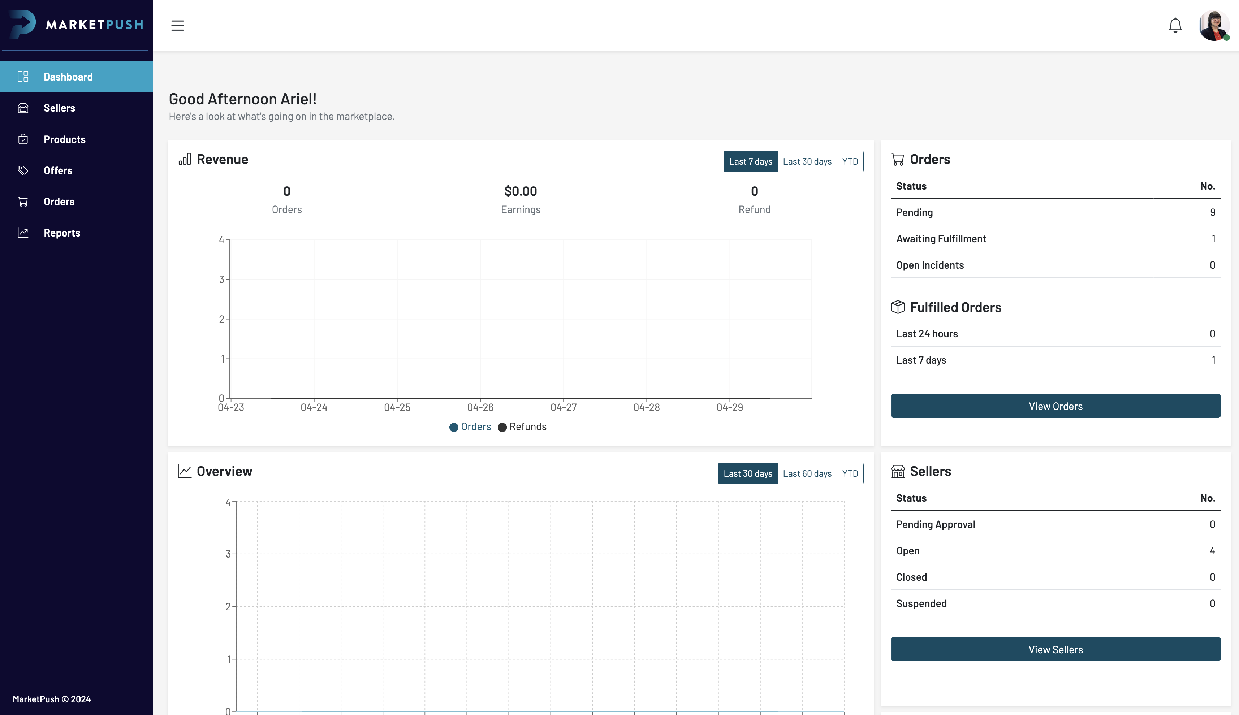
Task: Click the MarketPush logo
Action: tap(77, 24)
